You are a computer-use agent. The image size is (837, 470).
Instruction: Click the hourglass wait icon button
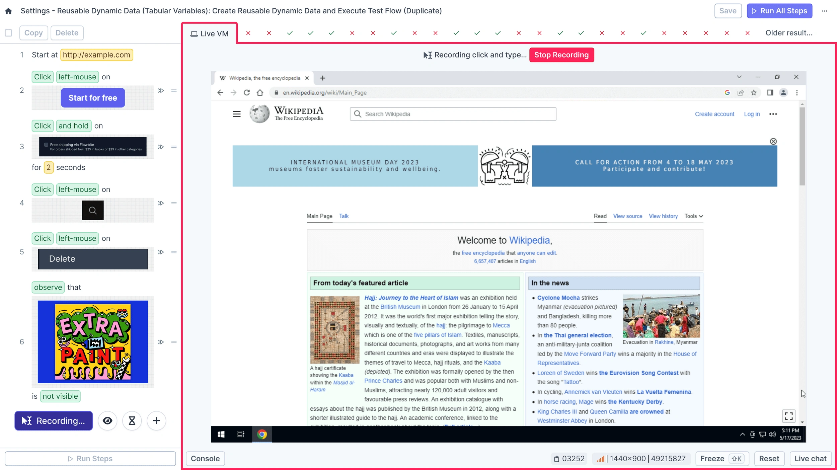pos(132,421)
